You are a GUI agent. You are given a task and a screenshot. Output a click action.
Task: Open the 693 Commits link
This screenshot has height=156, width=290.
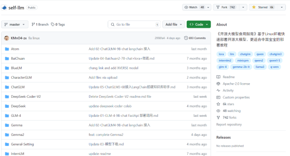tap(195, 38)
